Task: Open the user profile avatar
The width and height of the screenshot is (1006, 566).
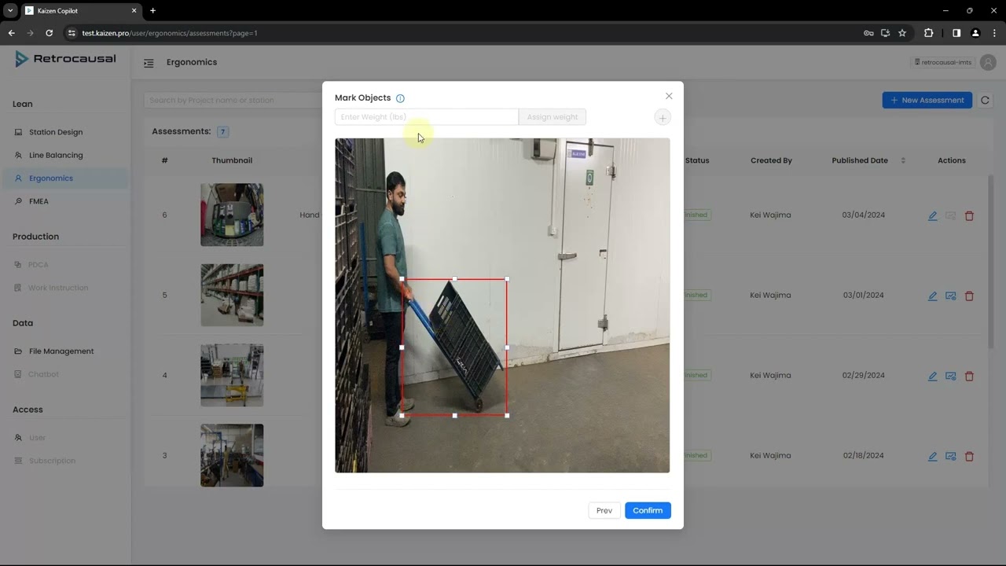Action: tap(989, 63)
